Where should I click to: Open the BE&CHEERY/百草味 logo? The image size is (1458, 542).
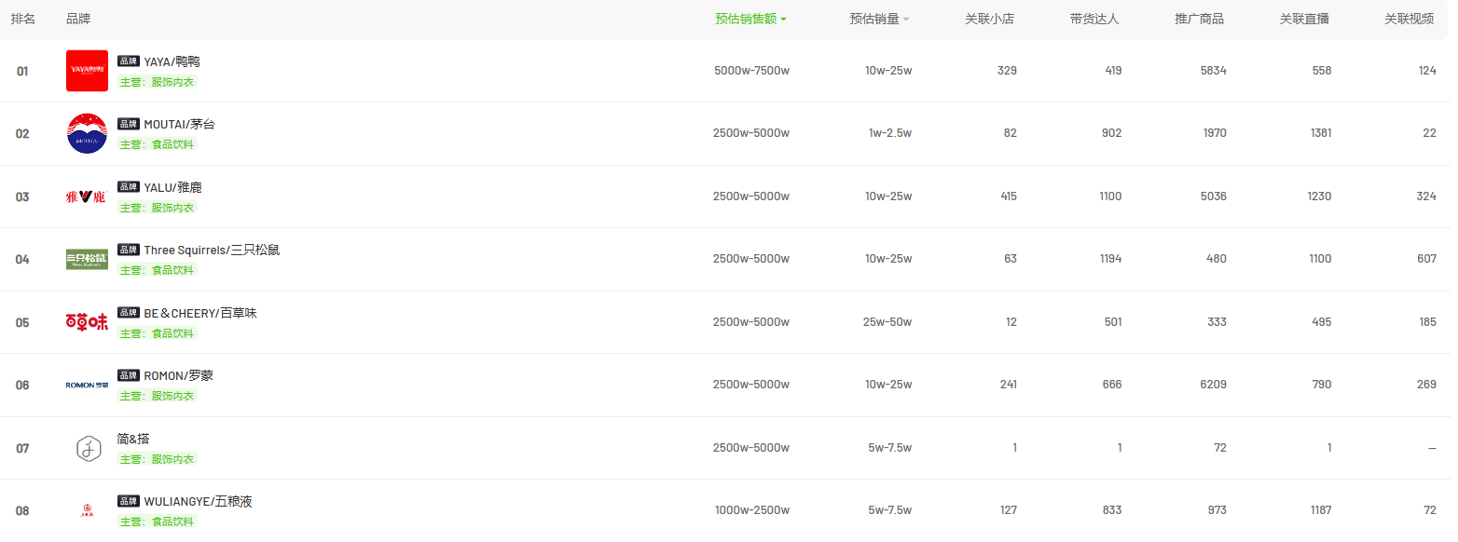click(87, 322)
